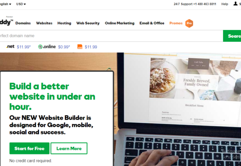Open the Domains menu
This screenshot has height=166, width=241.
click(23, 23)
